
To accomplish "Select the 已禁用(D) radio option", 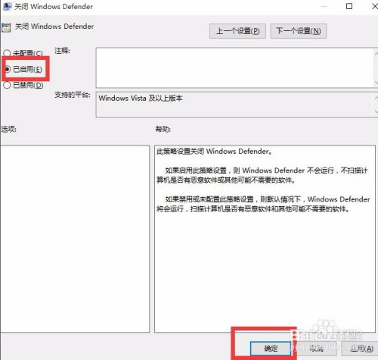I will (x=23, y=85).
